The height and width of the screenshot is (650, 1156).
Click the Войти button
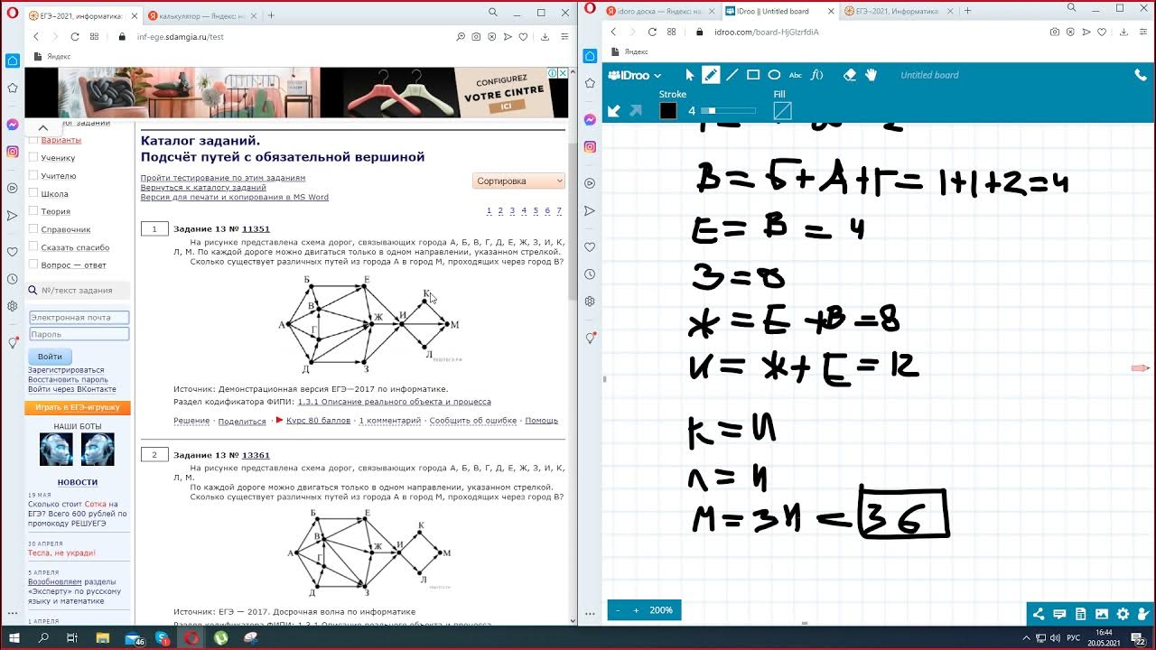click(50, 357)
